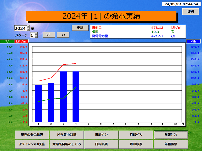Decrease the パターン number with down arrow
This screenshot has height=151, width=202.
[x=36, y=36]
